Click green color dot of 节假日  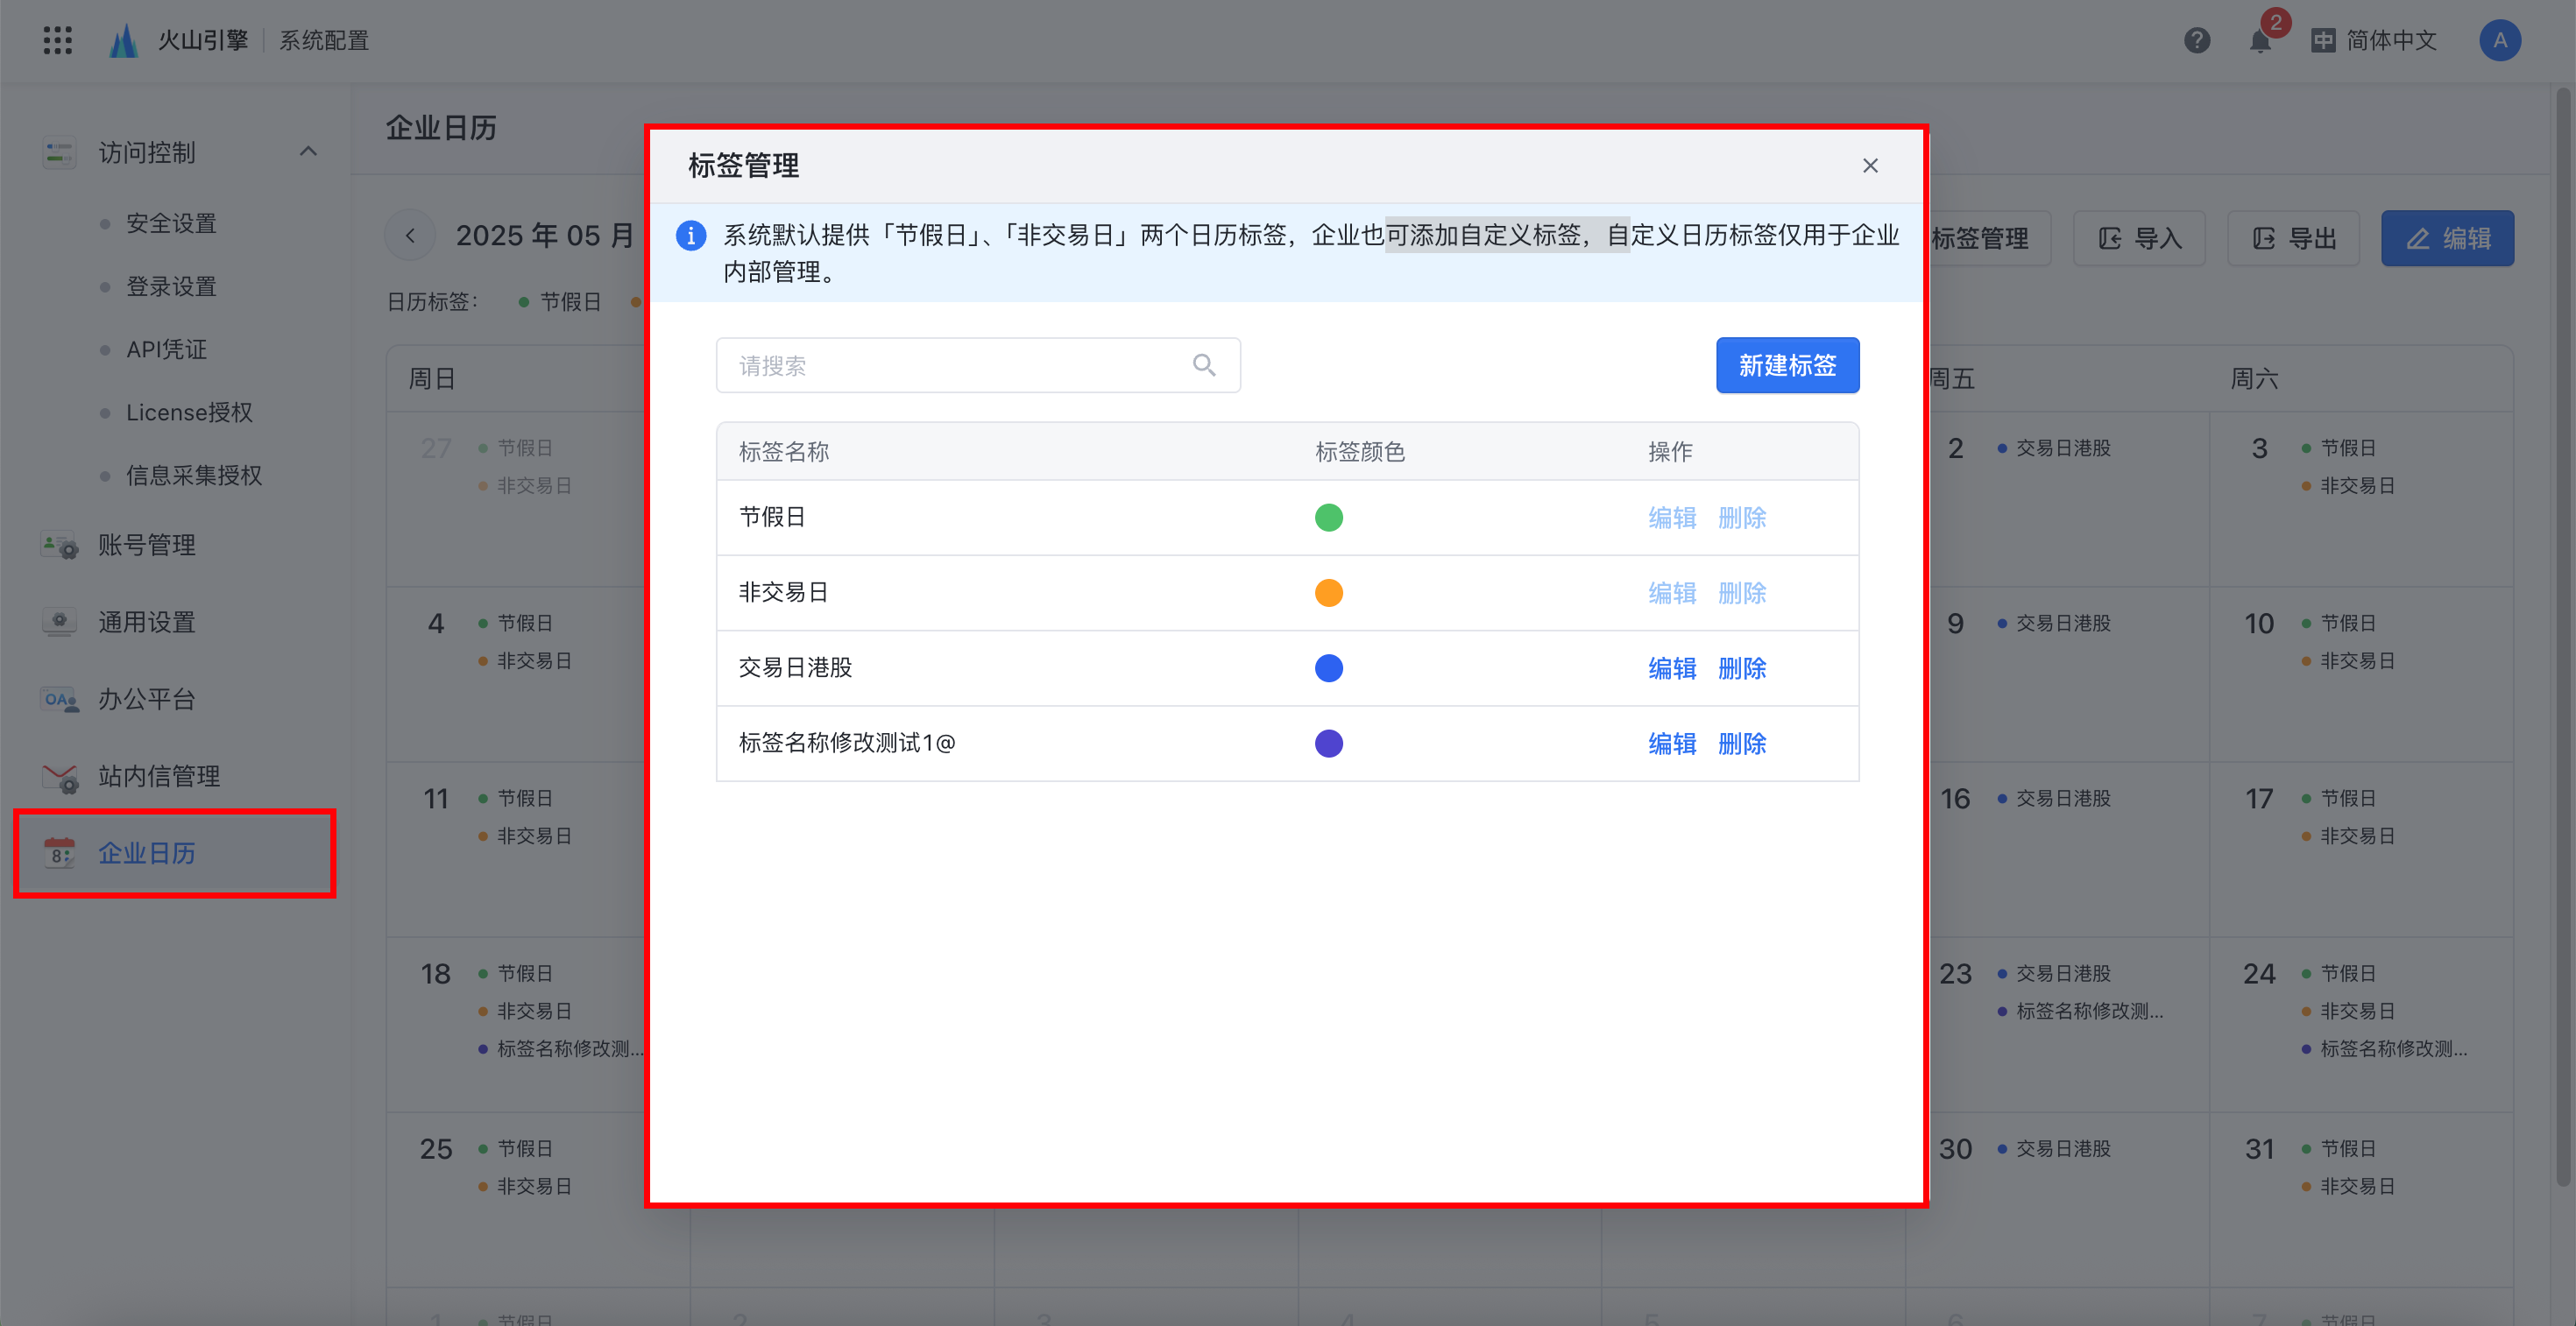(1328, 518)
